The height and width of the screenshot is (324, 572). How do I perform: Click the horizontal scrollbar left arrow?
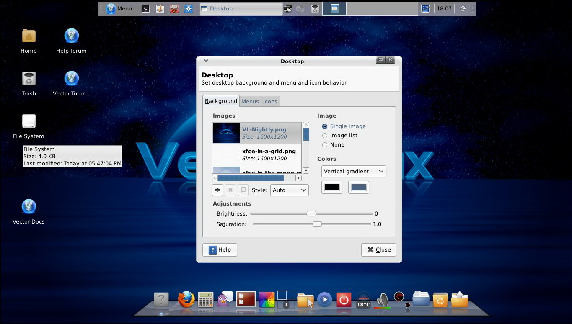coord(215,178)
